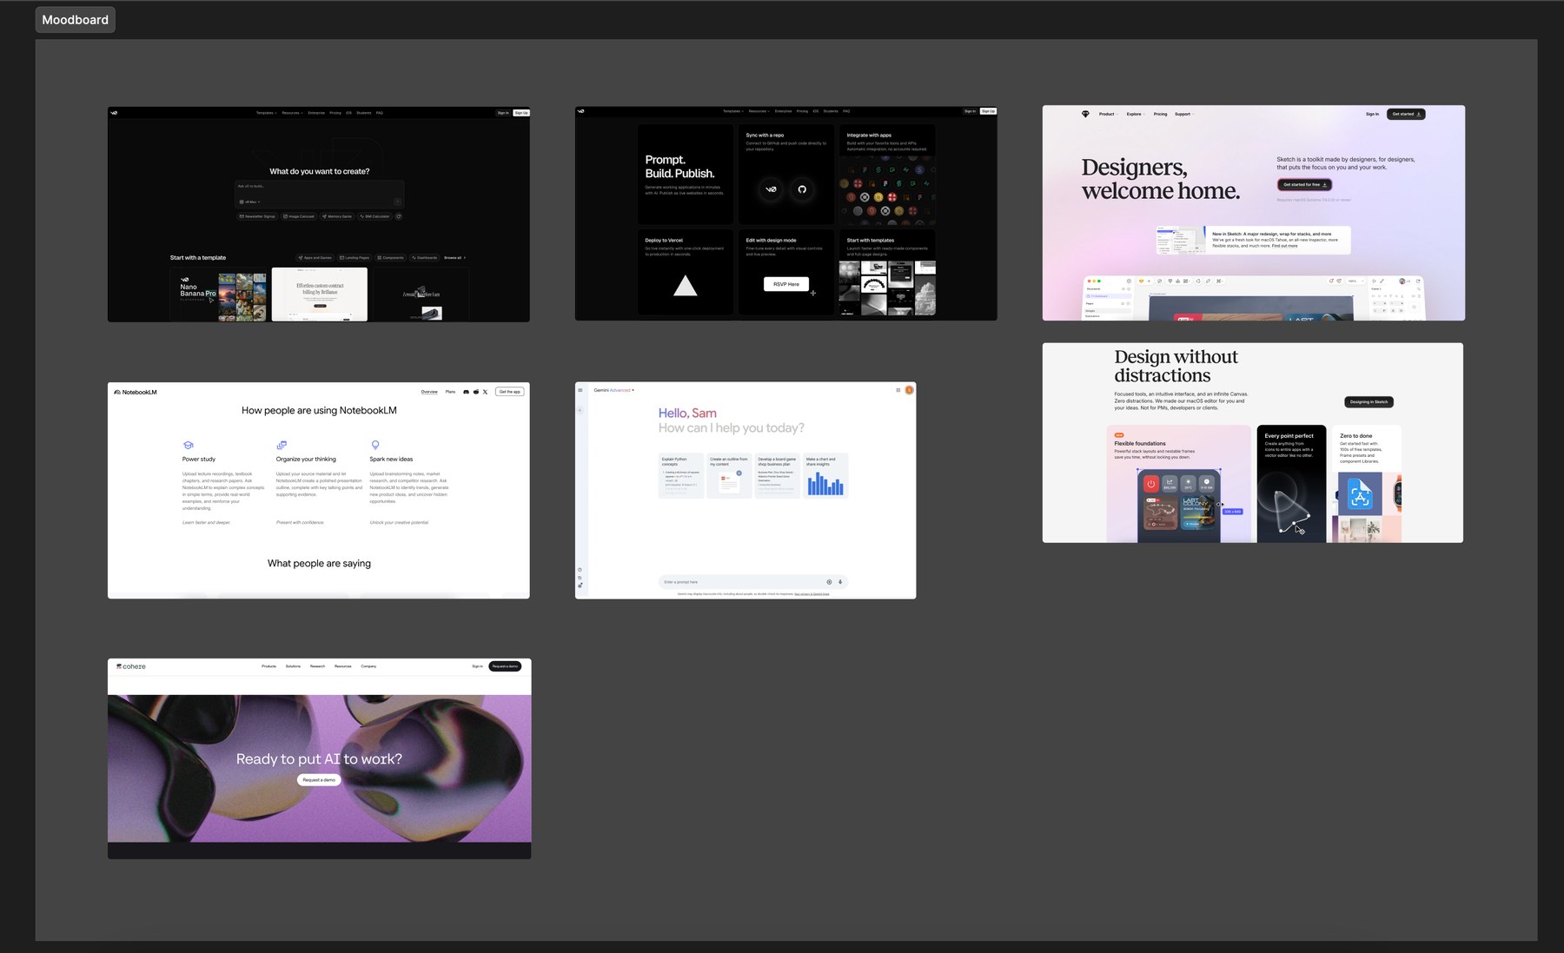
Task: Select the v0 'What do you want to create?' thumbnail
Action: (x=318, y=214)
